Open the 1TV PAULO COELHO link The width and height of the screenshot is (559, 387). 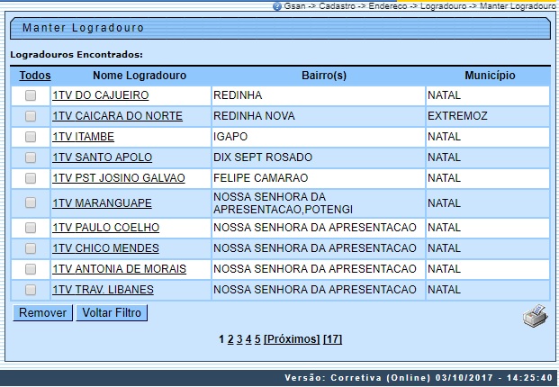click(x=106, y=228)
